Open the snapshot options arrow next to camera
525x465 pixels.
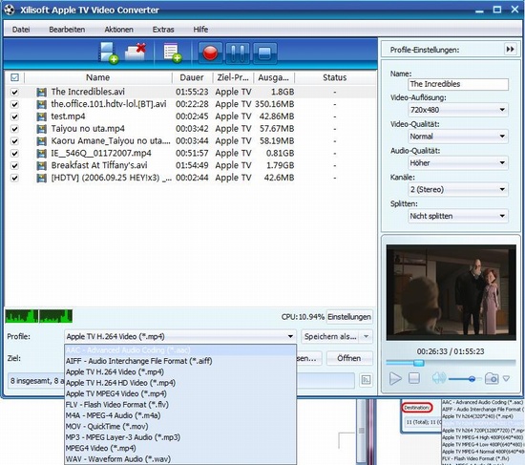(506, 378)
